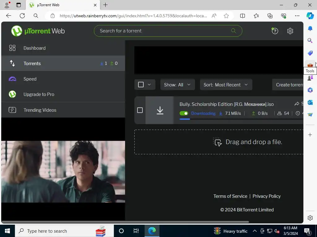Viewport: 317px width, 237px height.
Task: Open Edge sidebar settings gear at bottom
Action: coord(310,218)
